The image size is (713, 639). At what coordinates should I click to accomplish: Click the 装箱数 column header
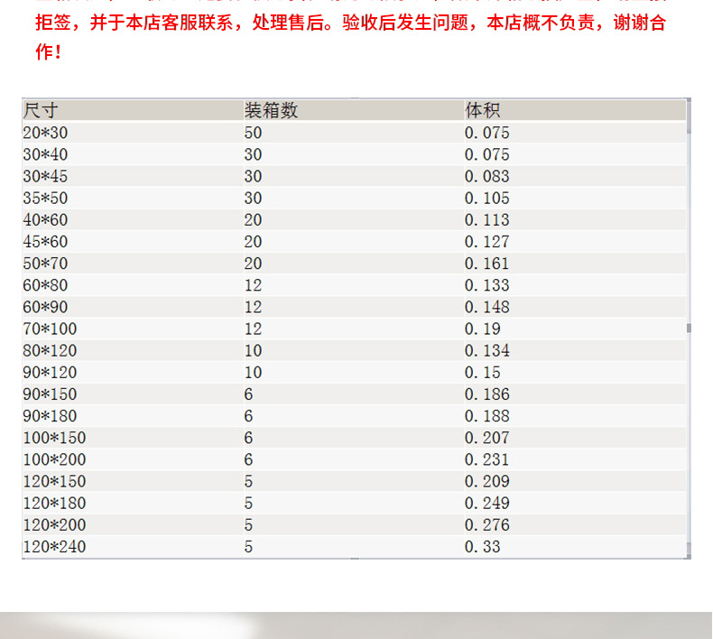pyautogui.click(x=271, y=110)
